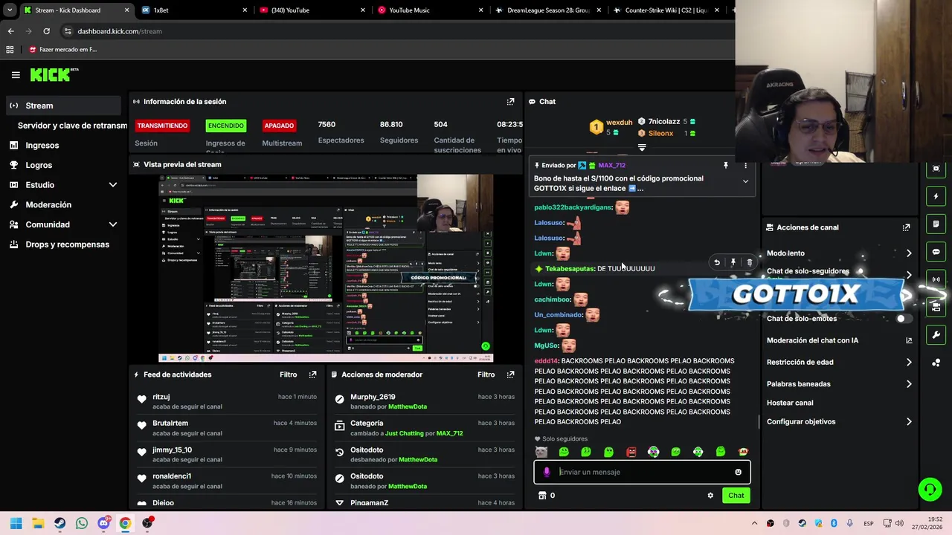The height and width of the screenshot is (535, 952).
Task: Open the three-dot menu of pinned message
Action: pos(745,166)
